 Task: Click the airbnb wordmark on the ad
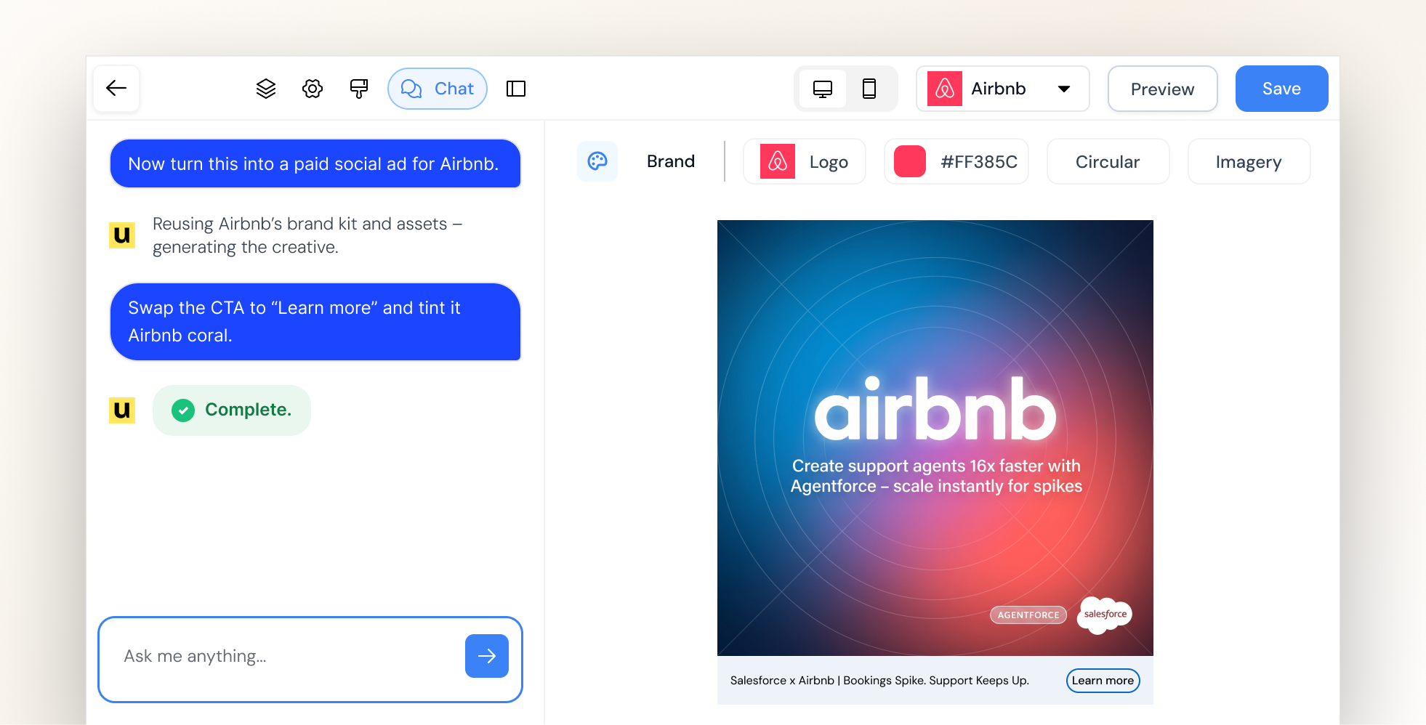point(935,409)
